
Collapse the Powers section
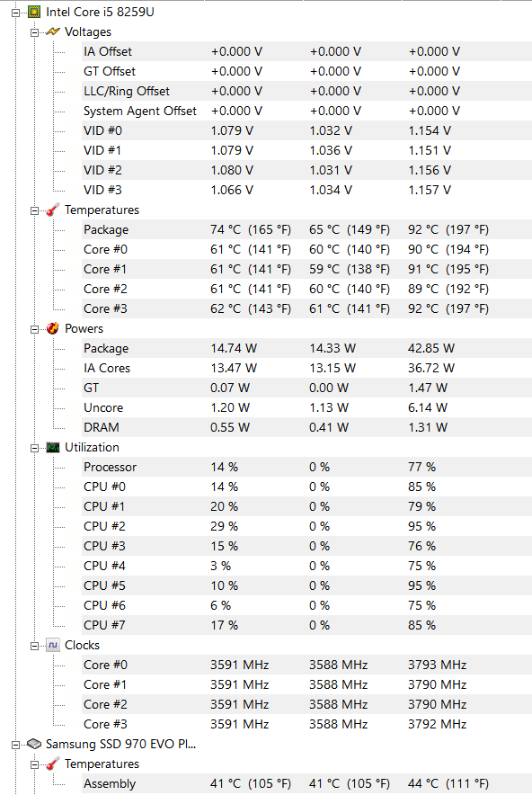[x=34, y=329]
